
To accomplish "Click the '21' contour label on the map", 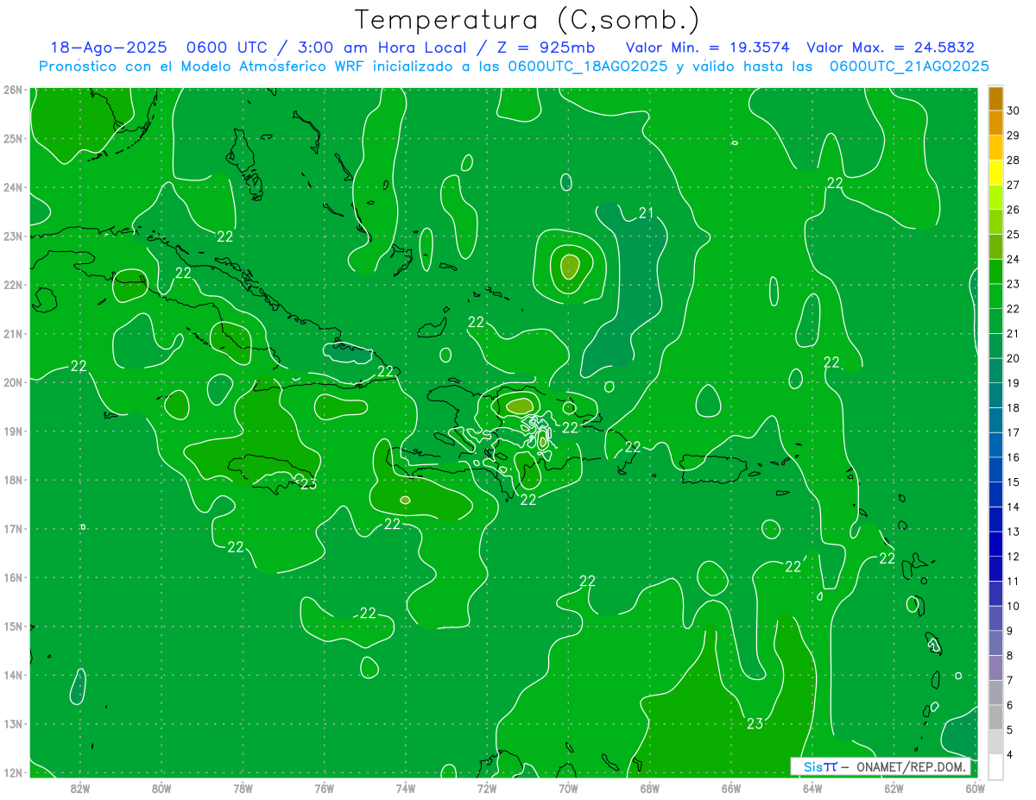I will pyautogui.click(x=647, y=213).
